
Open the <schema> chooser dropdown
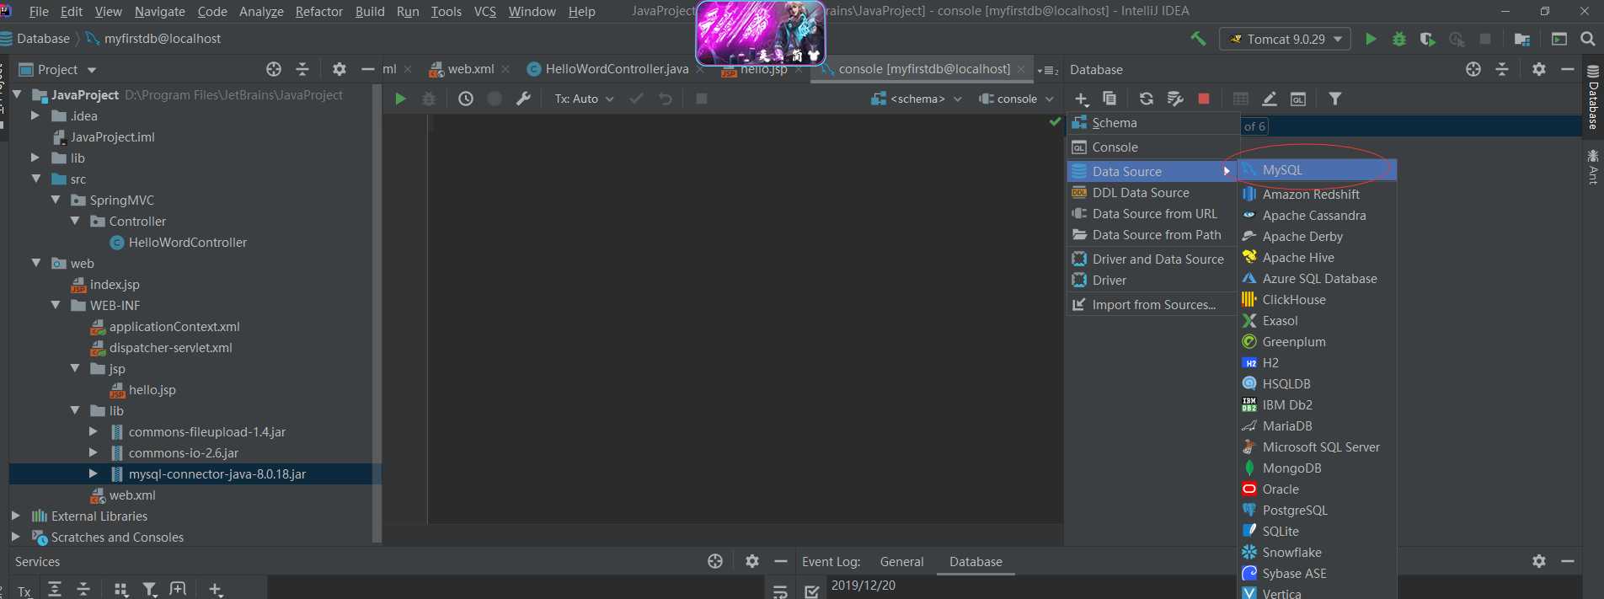click(917, 99)
